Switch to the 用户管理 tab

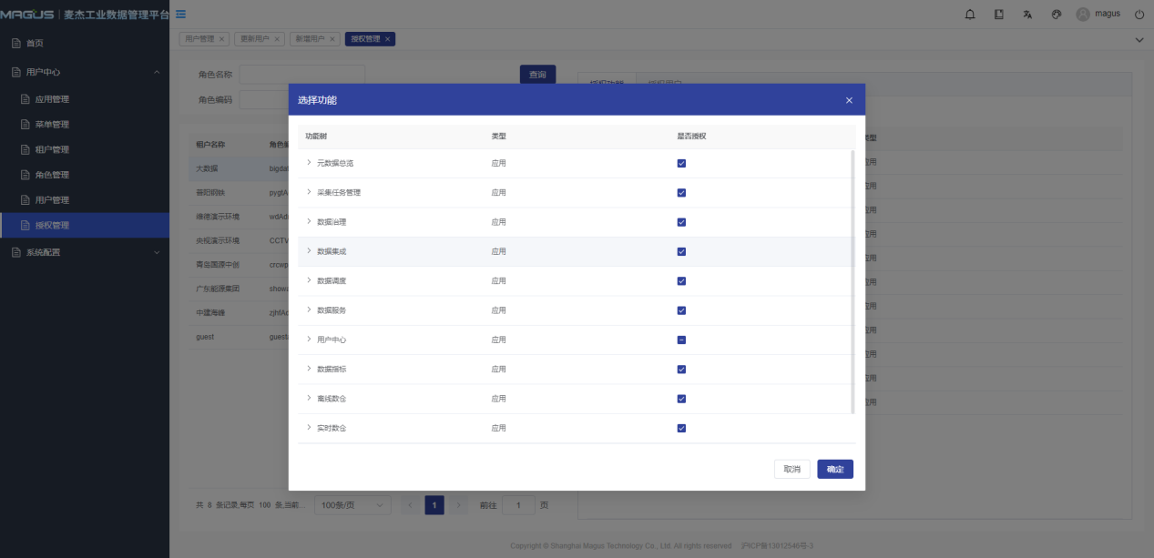coord(199,39)
